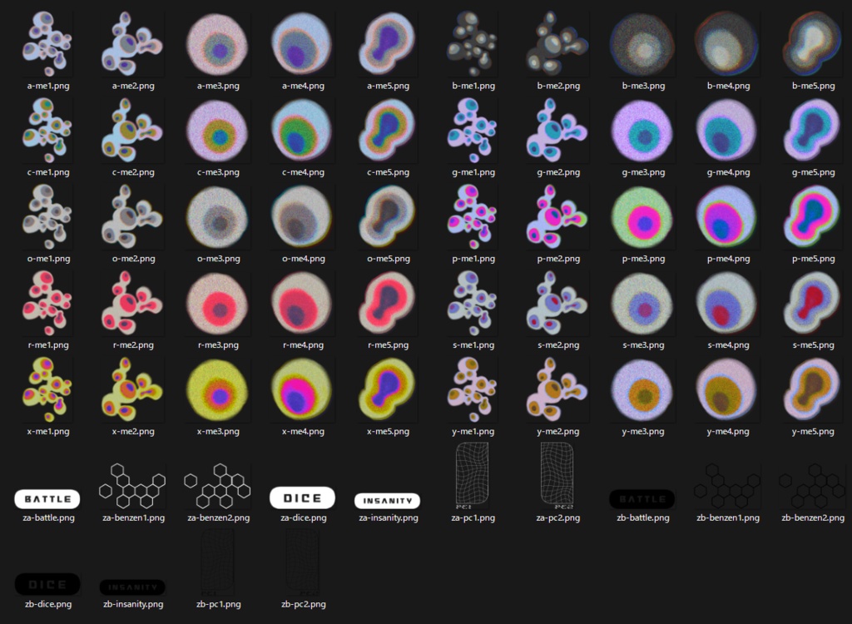Select the g-me5.png thumbnail
Image resolution: width=852 pixels, height=624 pixels.
pos(813,131)
